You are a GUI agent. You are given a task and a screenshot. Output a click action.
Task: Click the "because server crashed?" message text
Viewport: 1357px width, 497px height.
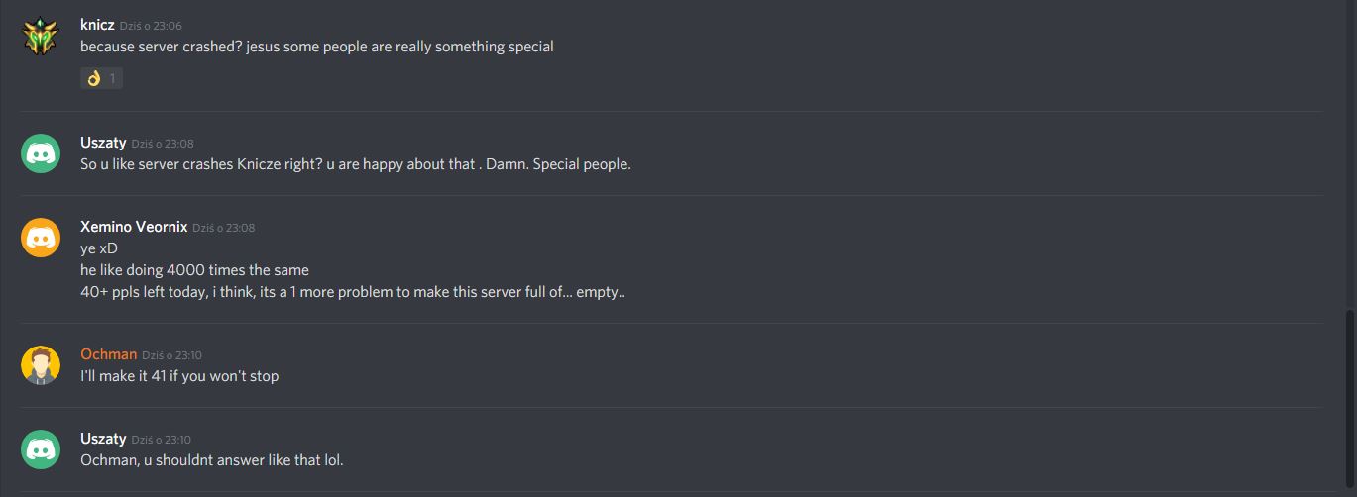[x=316, y=47]
